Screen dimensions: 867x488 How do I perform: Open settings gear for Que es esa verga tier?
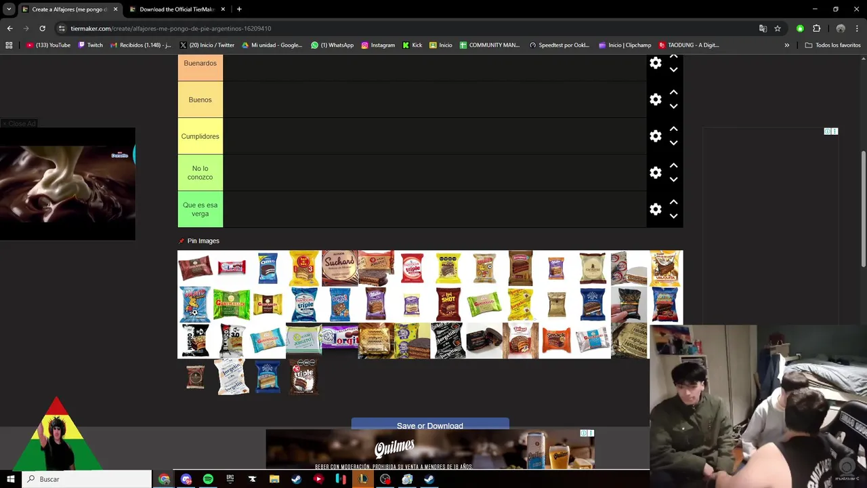coord(655,209)
